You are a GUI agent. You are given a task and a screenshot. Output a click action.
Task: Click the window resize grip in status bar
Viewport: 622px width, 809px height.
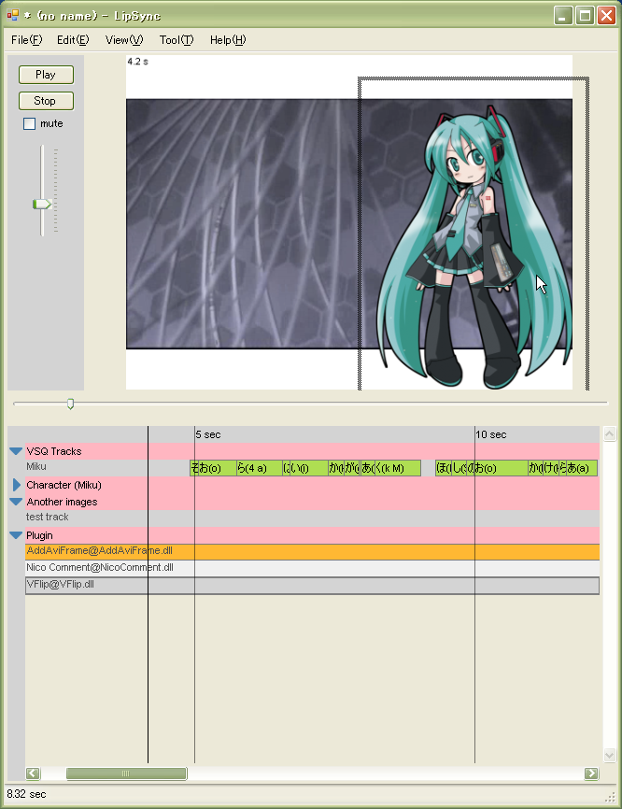[610, 797]
